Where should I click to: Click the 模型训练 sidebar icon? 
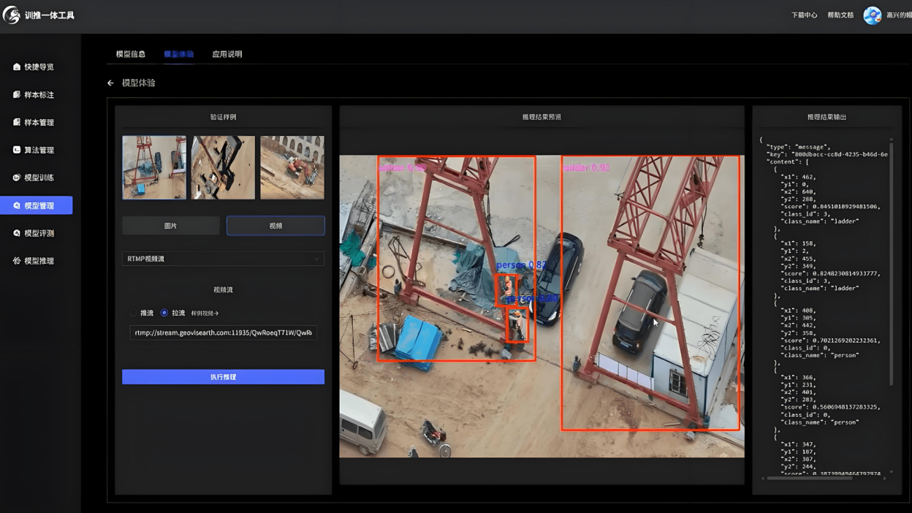pyautogui.click(x=17, y=178)
